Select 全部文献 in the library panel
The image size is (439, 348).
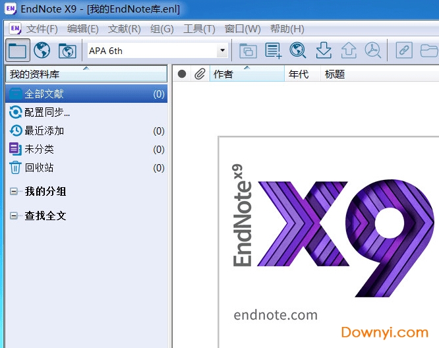click(x=86, y=94)
